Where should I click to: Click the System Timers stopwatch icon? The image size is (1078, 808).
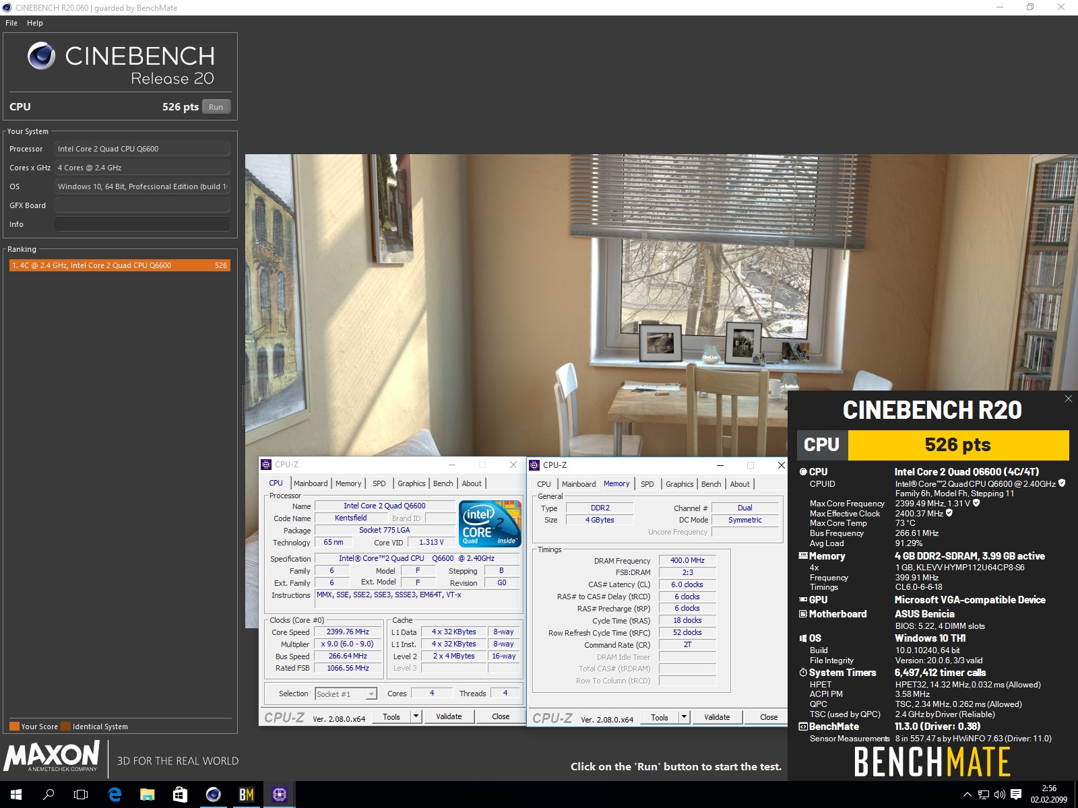tap(803, 673)
